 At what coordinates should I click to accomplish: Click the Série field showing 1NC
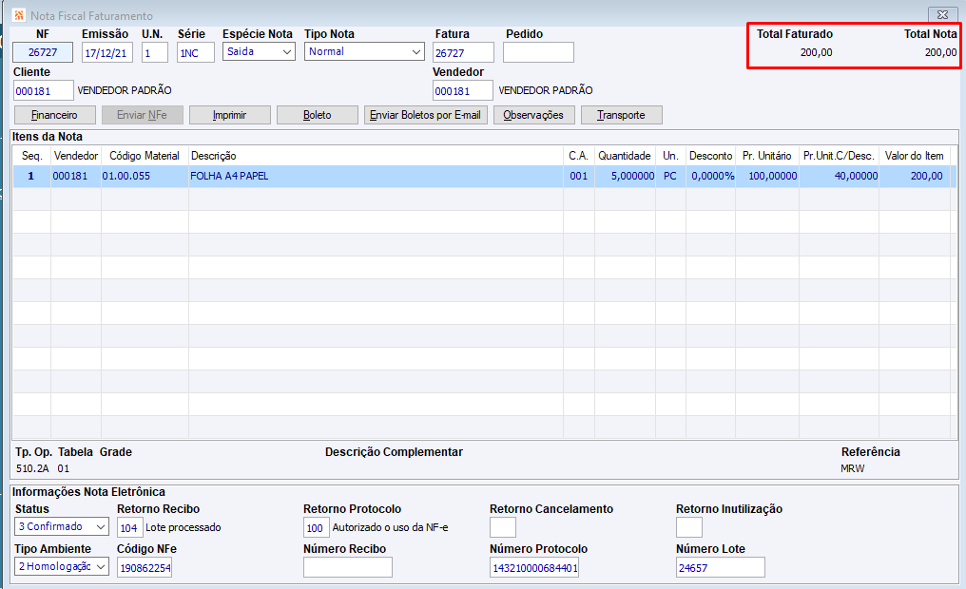[196, 52]
